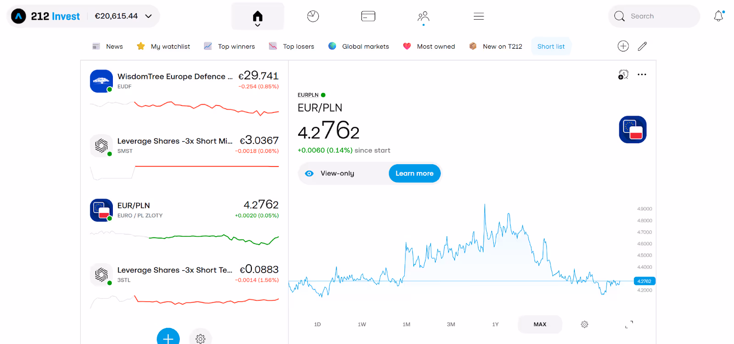
Task: Click the €3.0367 price
Action: click(x=259, y=140)
